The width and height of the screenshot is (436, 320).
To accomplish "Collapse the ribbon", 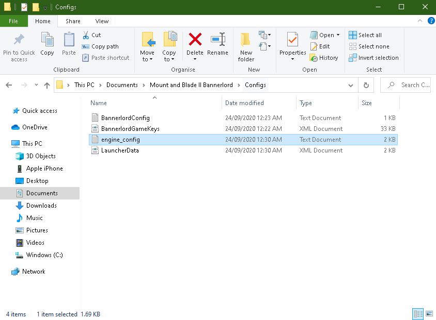I will [x=420, y=21].
